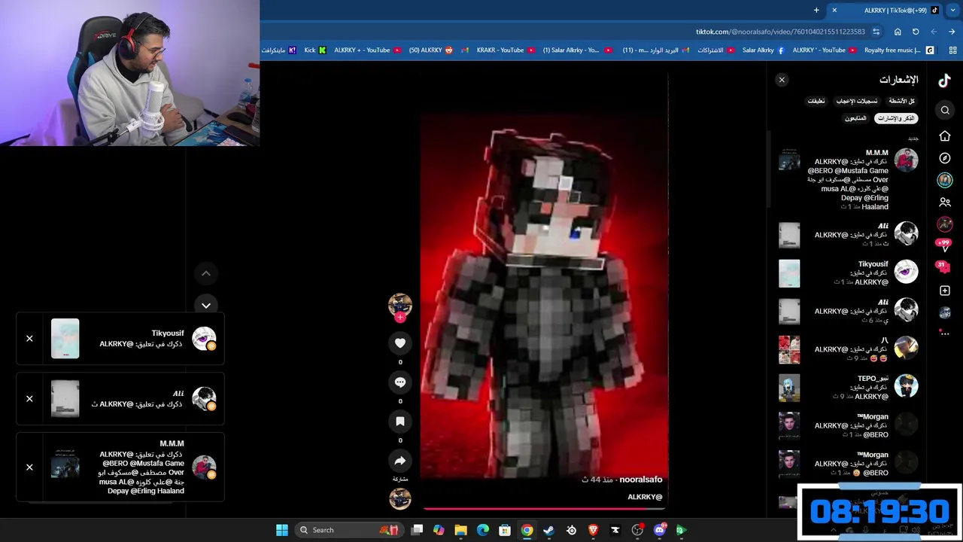Close the ALKRKY TikTok browser tab
The height and width of the screenshot is (542, 963).
coord(834,10)
